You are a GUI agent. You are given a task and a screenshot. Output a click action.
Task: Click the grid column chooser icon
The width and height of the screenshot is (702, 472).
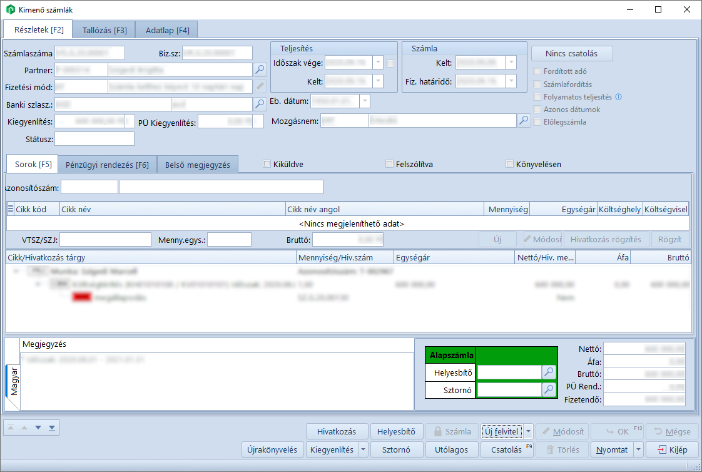[10, 209]
